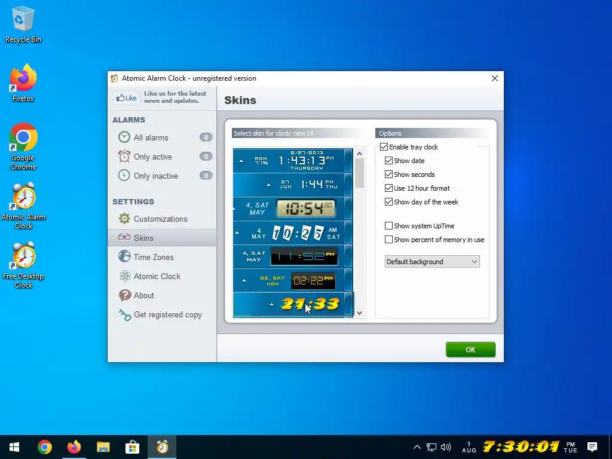Click the All alarms count badge
The height and width of the screenshot is (459, 612).
206,137
